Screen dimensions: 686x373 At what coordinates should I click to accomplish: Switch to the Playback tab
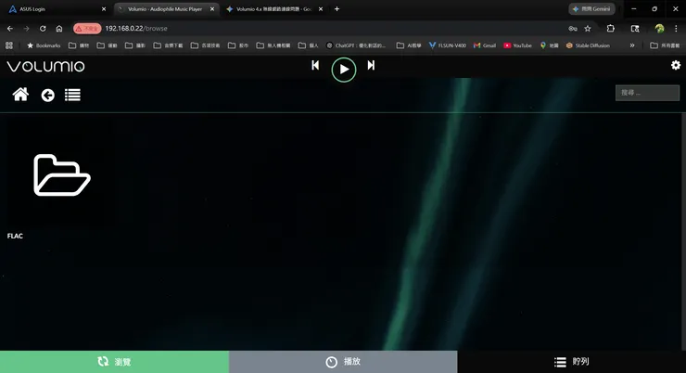pos(343,362)
